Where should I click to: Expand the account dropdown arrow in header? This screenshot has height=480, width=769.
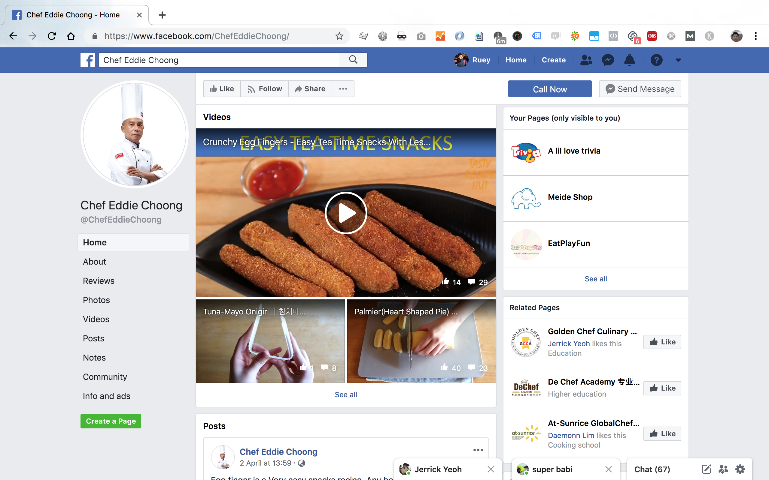[x=678, y=60]
